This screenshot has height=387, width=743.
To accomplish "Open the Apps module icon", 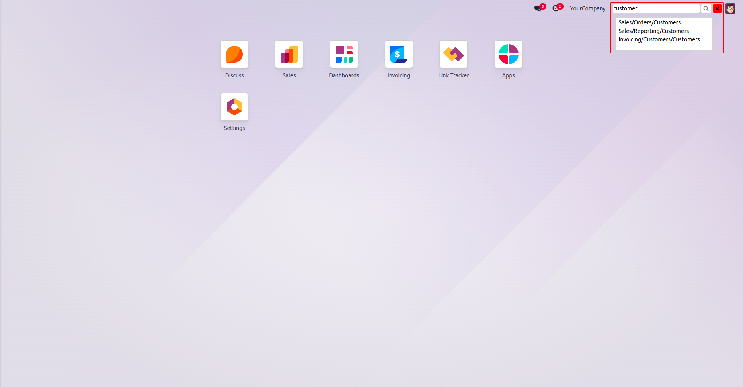I will click(x=509, y=54).
